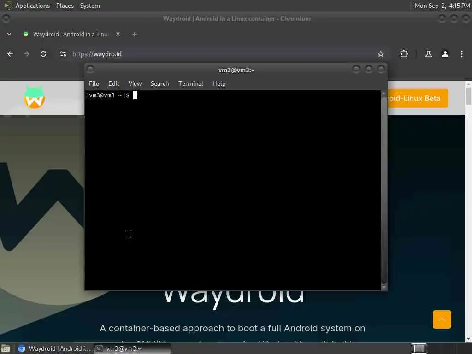Expand the tab search chevron
The image size is (472, 354).
pos(9,34)
